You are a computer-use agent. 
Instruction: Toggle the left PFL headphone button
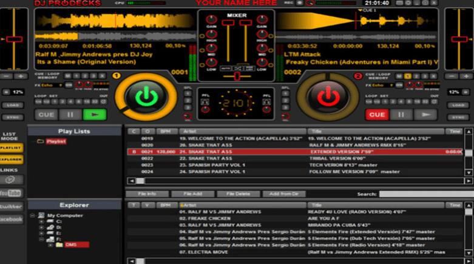[205, 102]
